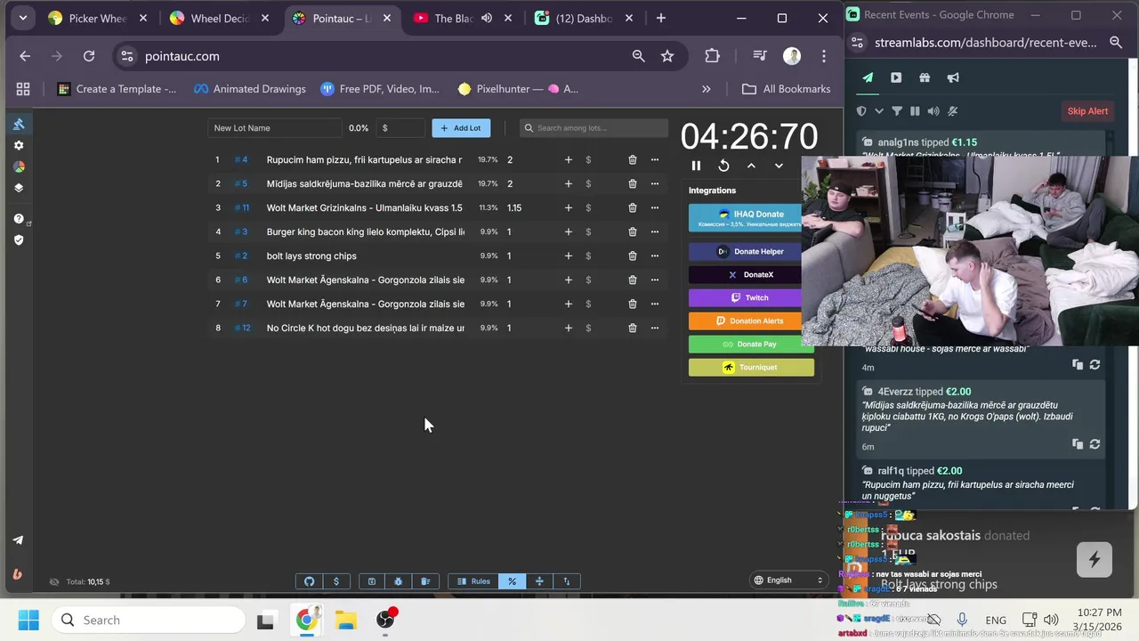This screenshot has height=641, width=1139.
Task: Open more options for 'Wolt Market Grizinkalns' lot
Action: 655,207
